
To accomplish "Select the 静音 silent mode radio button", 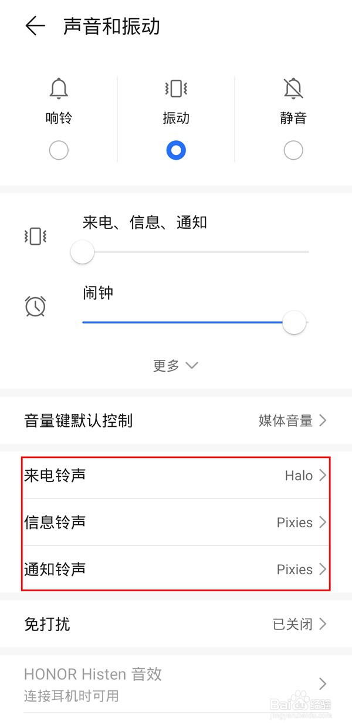I will click(293, 150).
